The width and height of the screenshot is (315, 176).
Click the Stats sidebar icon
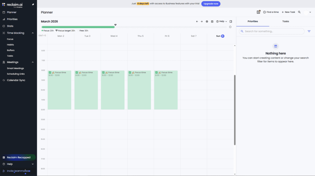tap(4, 26)
